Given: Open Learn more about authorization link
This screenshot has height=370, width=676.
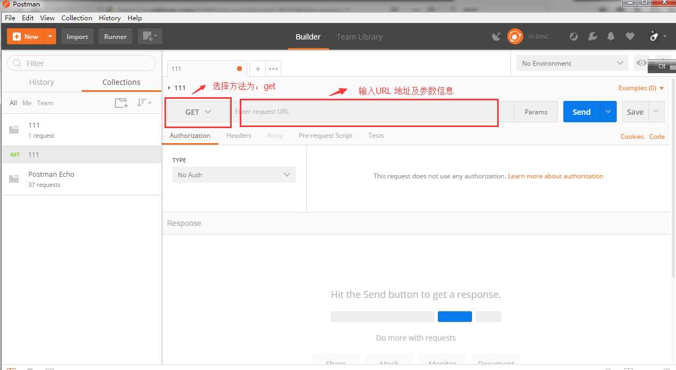Looking at the screenshot, I should coord(555,176).
